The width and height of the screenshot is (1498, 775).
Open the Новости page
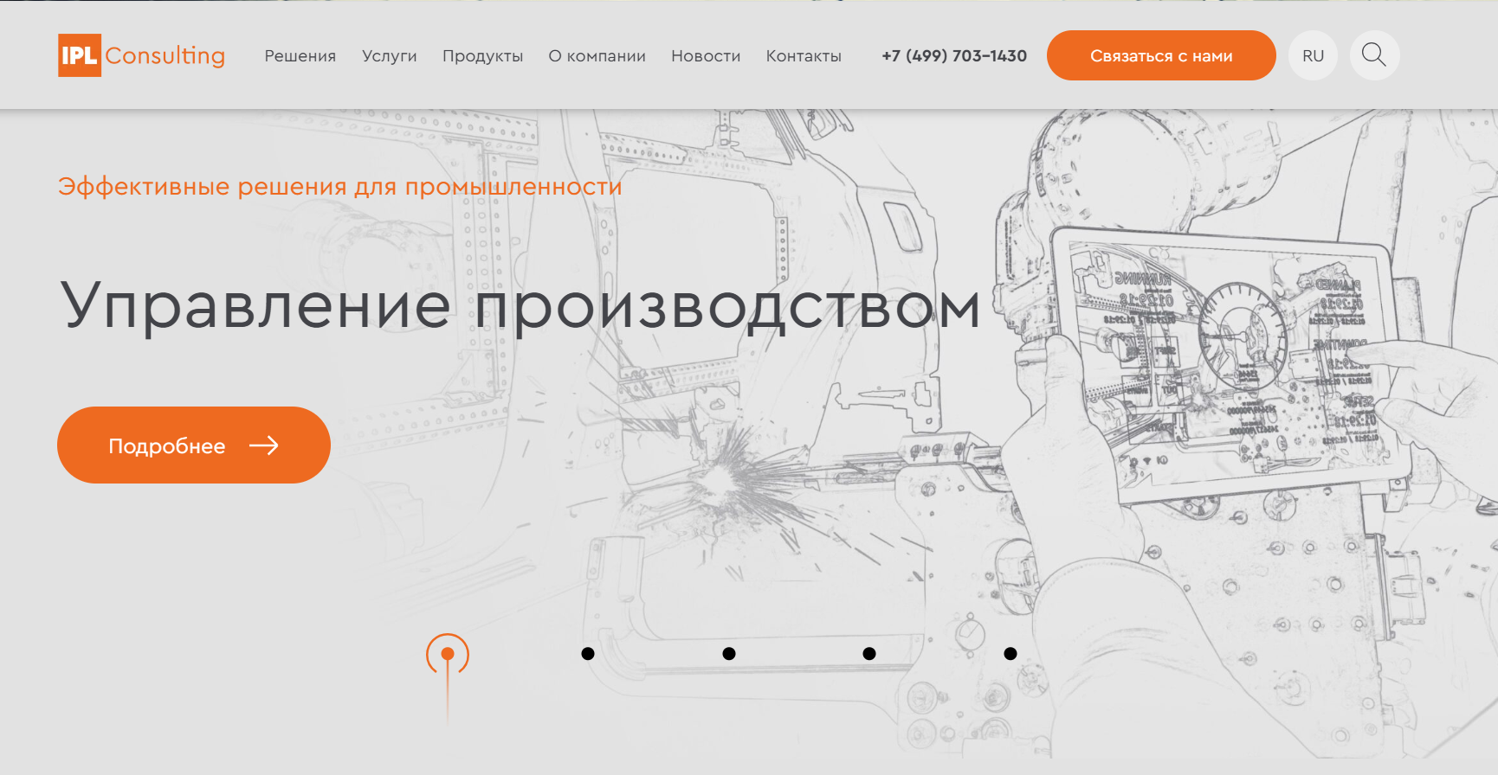(706, 56)
